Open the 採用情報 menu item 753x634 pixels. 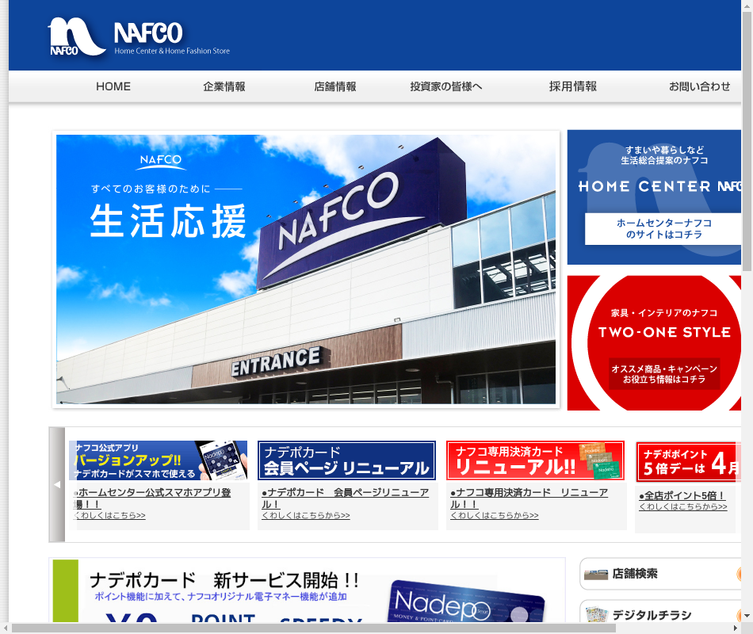(x=573, y=86)
